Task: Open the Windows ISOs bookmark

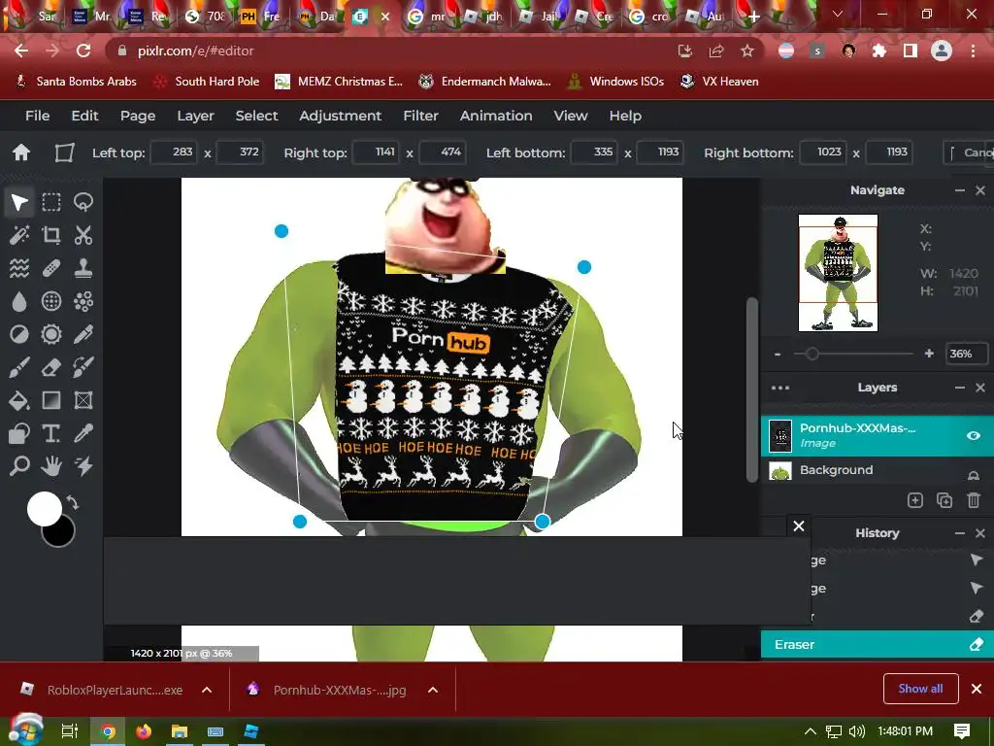Action: pos(616,82)
